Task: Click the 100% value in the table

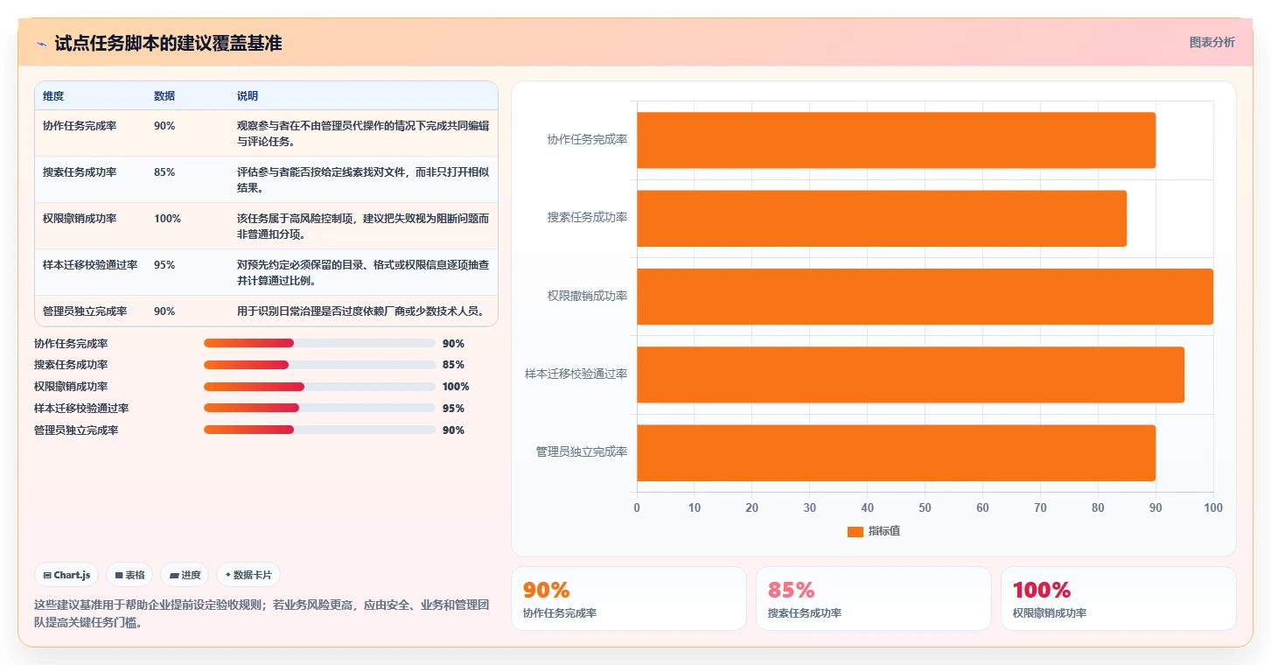Action: [x=167, y=219]
